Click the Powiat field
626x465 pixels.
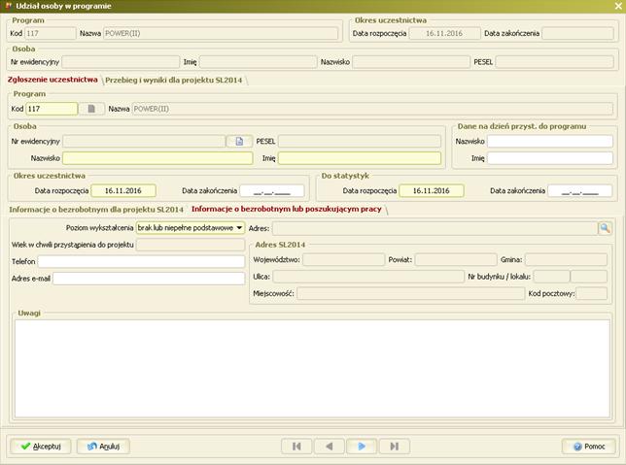pos(456,259)
